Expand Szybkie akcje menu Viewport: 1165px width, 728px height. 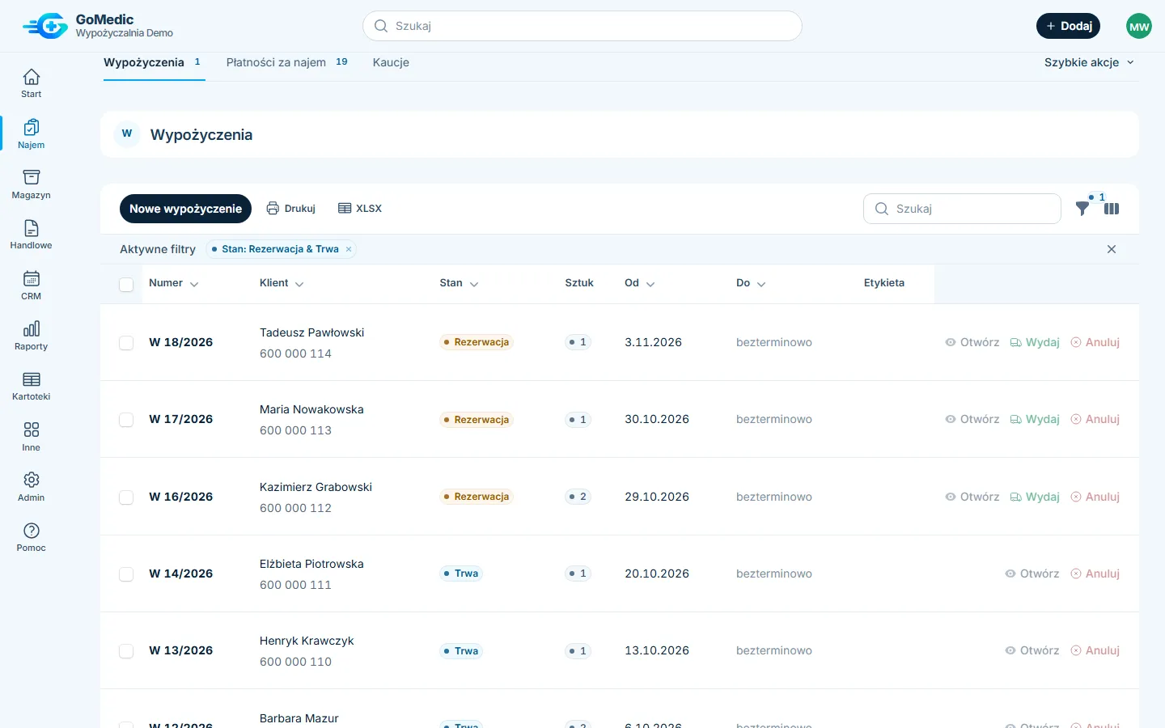pyautogui.click(x=1089, y=62)
